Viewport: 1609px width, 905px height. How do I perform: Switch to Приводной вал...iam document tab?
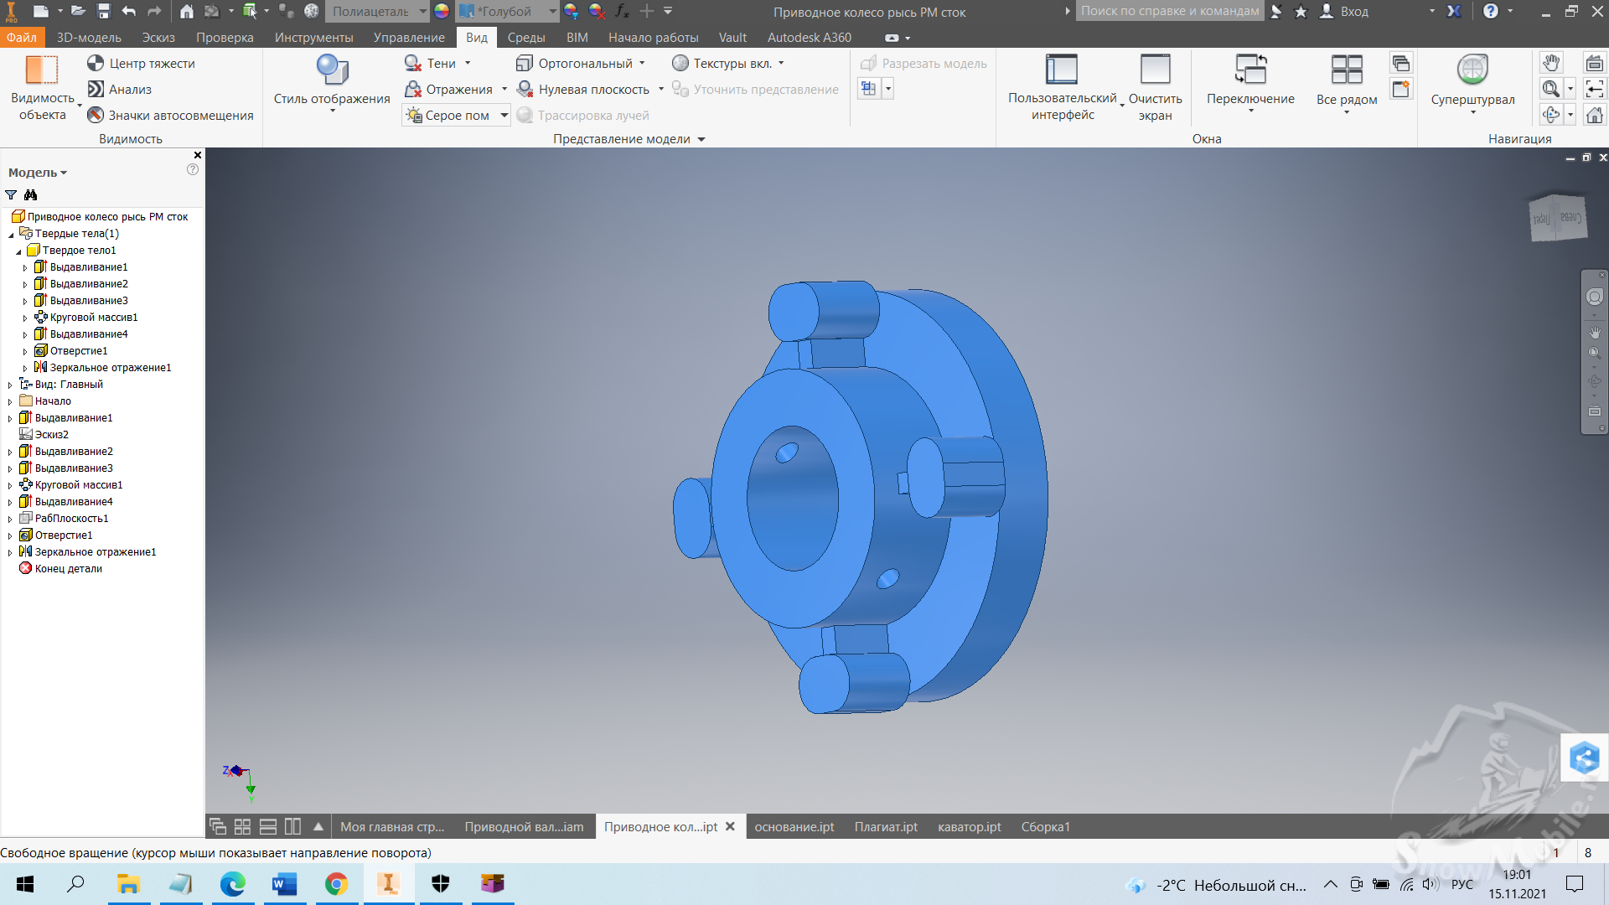[524, 827]
